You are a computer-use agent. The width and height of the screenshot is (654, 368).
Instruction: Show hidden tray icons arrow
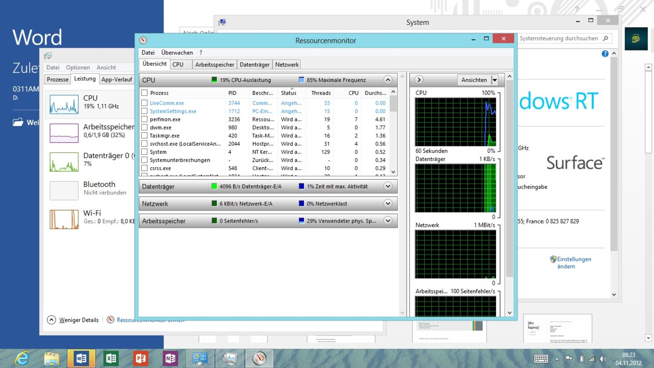click(x=557, y=358)
